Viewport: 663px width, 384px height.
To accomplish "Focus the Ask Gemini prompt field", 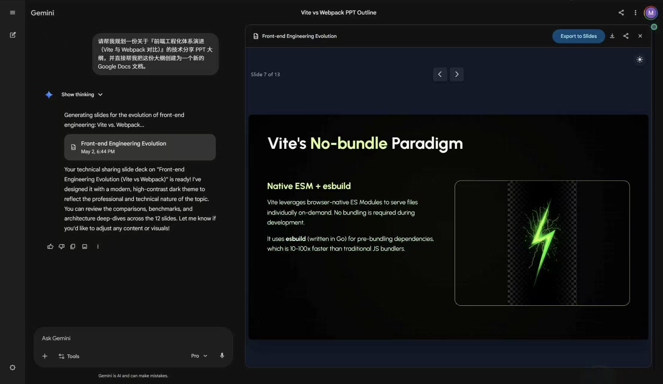I will (x=133, y=338).
